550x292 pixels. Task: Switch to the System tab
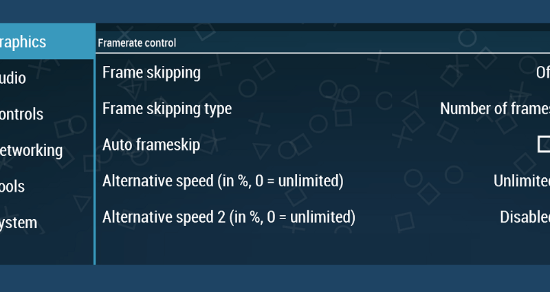pos(47,222)
